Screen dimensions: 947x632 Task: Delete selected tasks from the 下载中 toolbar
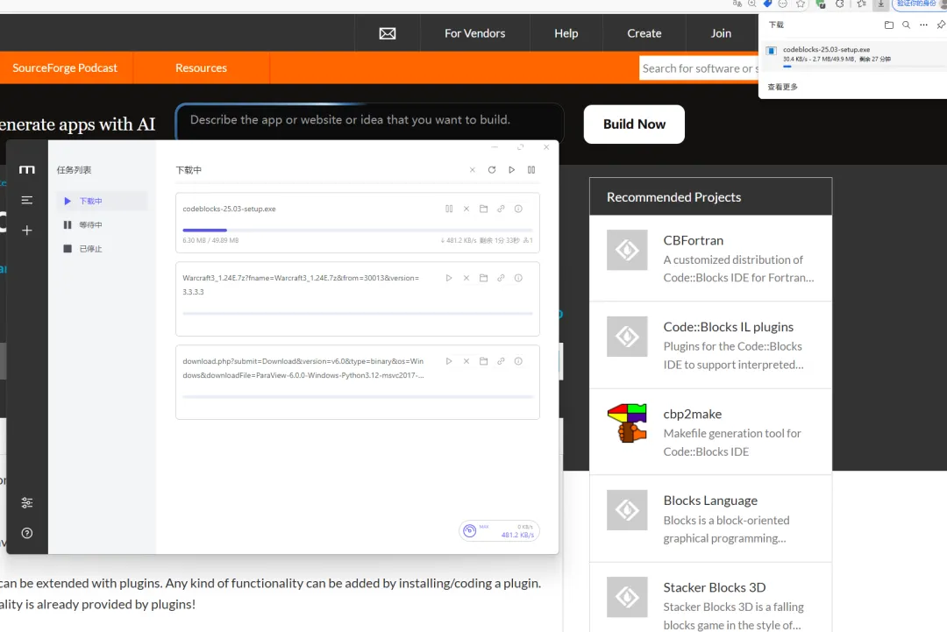(473, 170)
